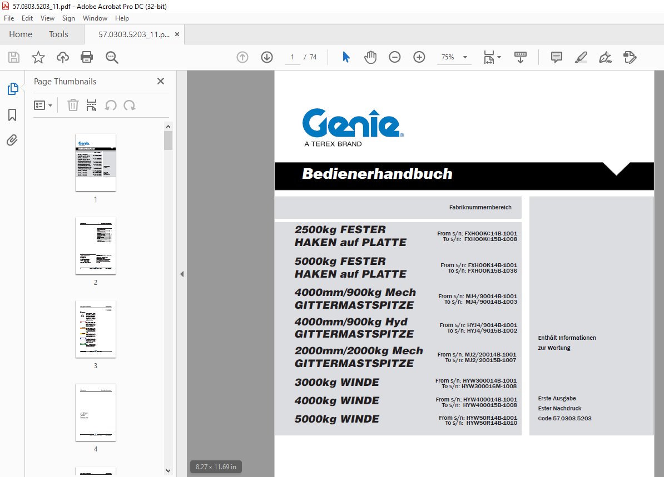Viewport: 664px width, 477px height.
Task: Click 5000kg WINDE text
Action: click(x=336, y=419)
